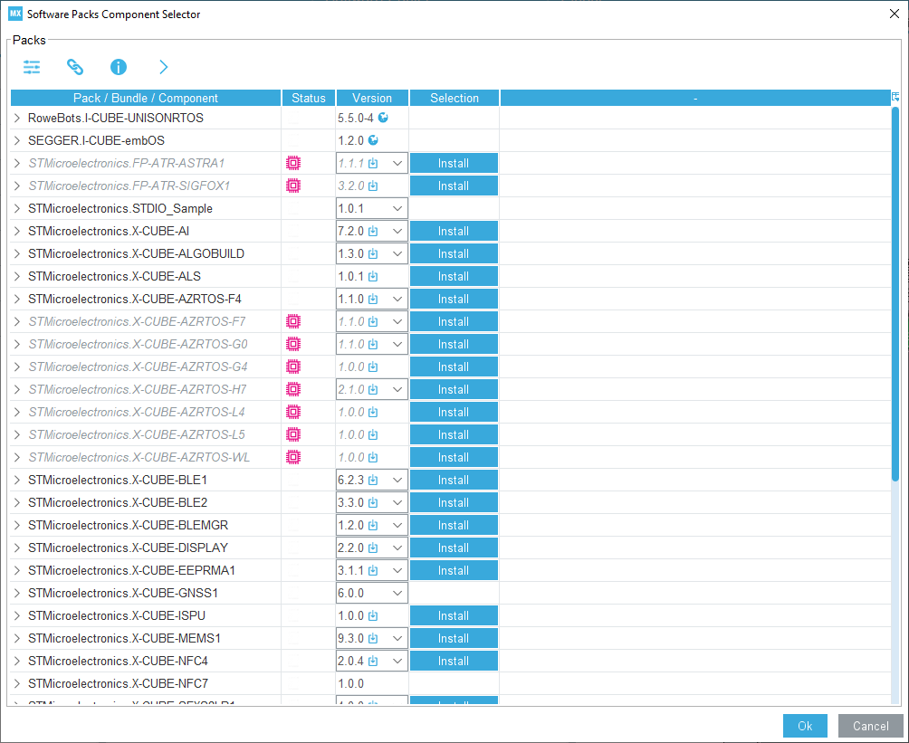Click the globe icon next to SEGGER version 1.2.0
Image resolution: width=909 pixels, height=743 pixels.
373,140
